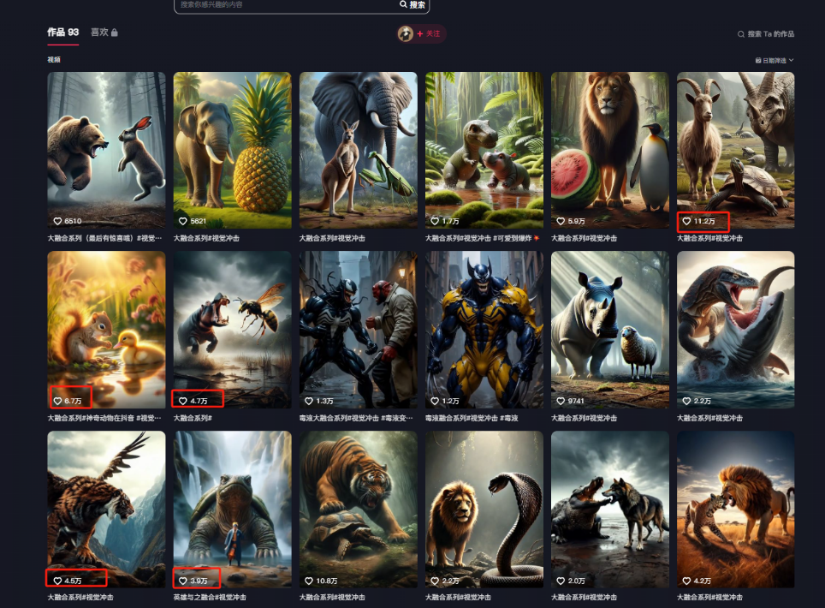Open the 毒液大融合系列 video title link
The height and width of the screenshot is (608, 825).
click(358, 418)
